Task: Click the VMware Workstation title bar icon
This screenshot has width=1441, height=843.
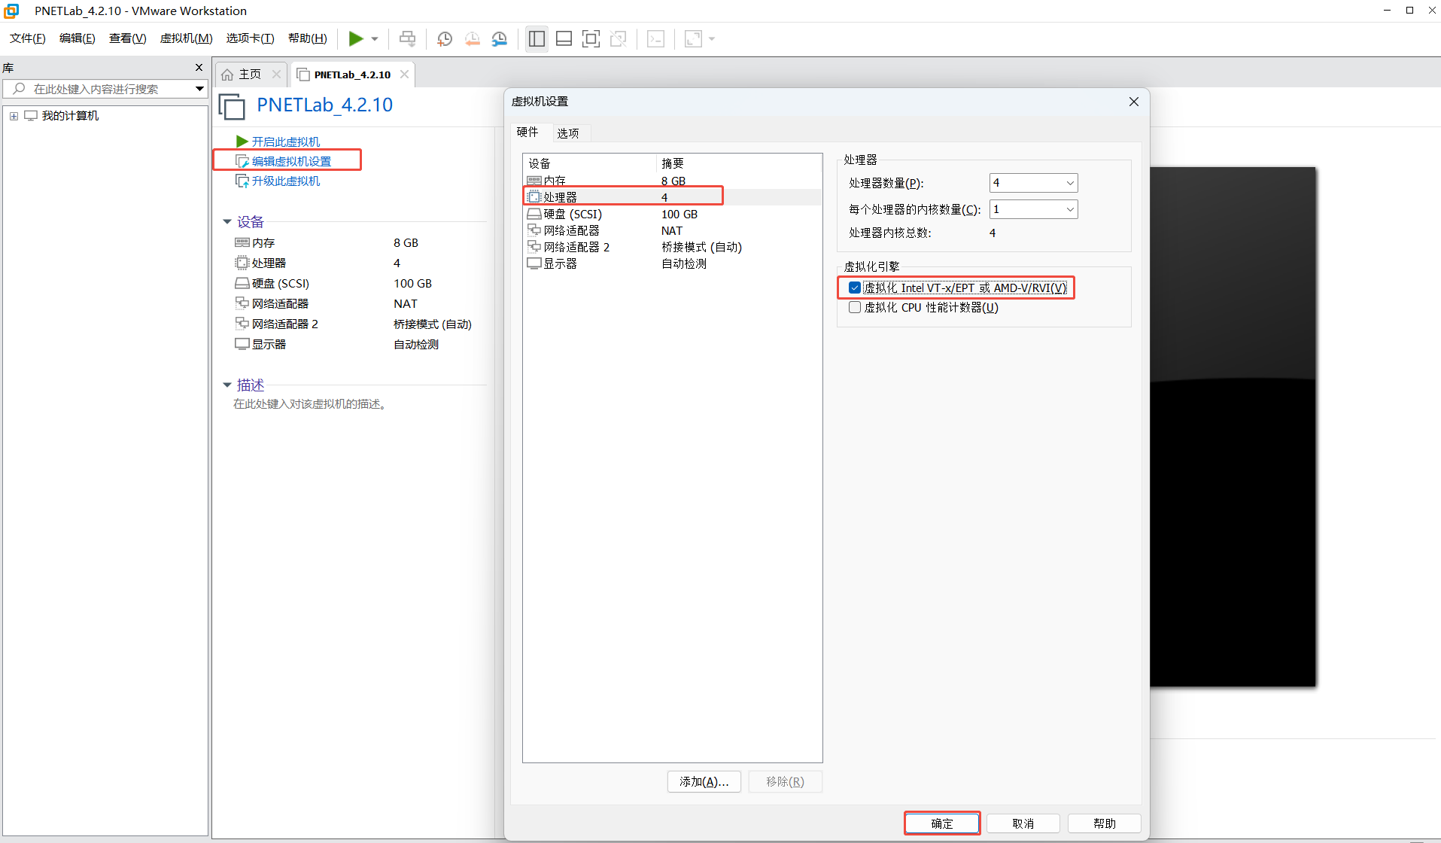Action: (x=11, y=11)
